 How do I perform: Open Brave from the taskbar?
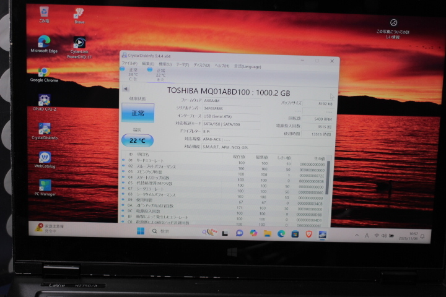[309, 234]
